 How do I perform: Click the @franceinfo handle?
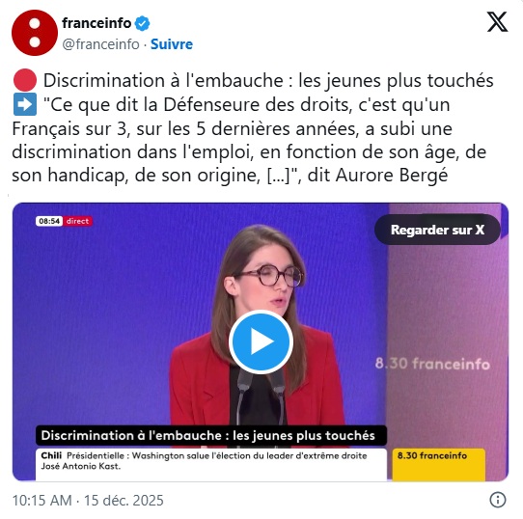click(100, 44)
